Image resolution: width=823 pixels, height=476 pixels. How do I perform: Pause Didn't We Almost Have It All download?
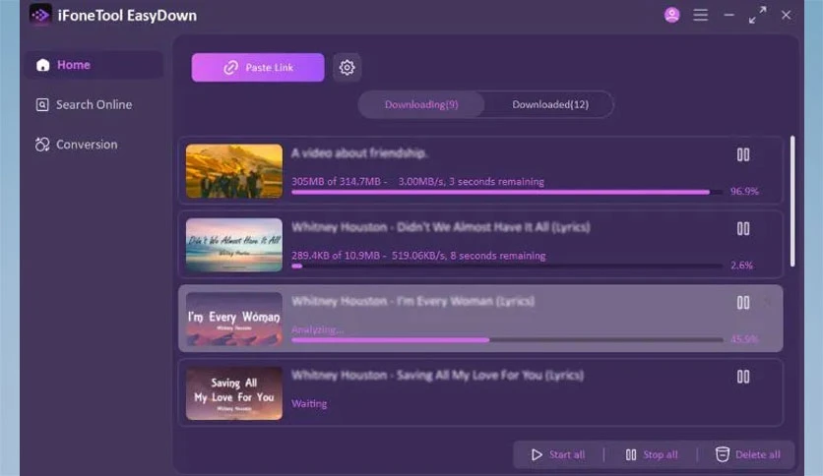tap(742, 228)
